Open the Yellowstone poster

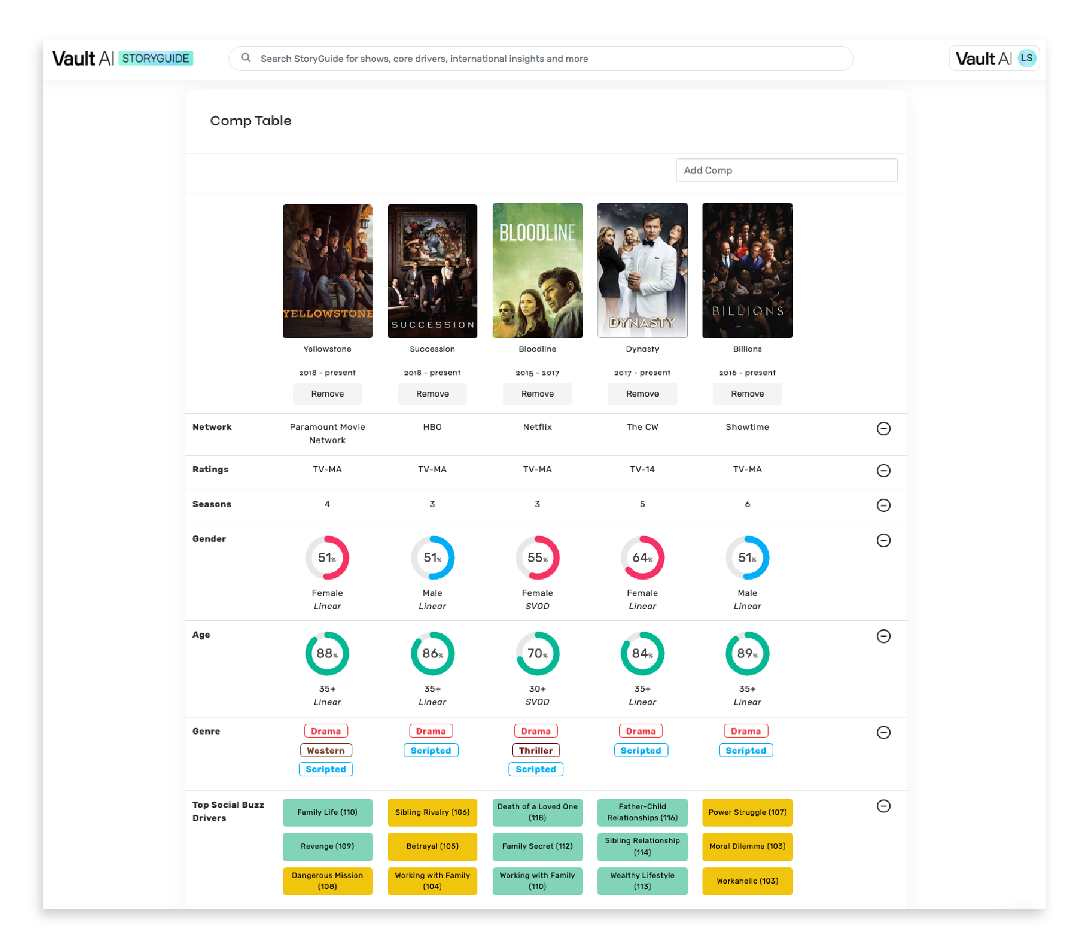327,271
